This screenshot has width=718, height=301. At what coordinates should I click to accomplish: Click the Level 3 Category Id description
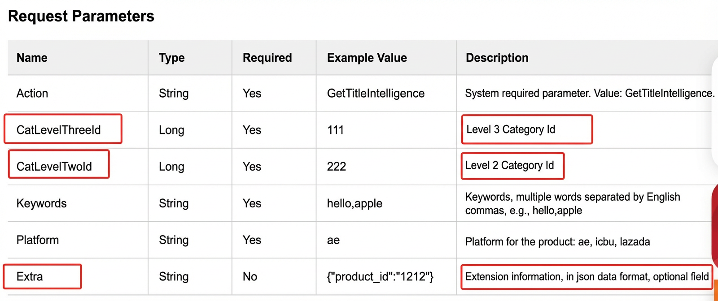[511, 129]
